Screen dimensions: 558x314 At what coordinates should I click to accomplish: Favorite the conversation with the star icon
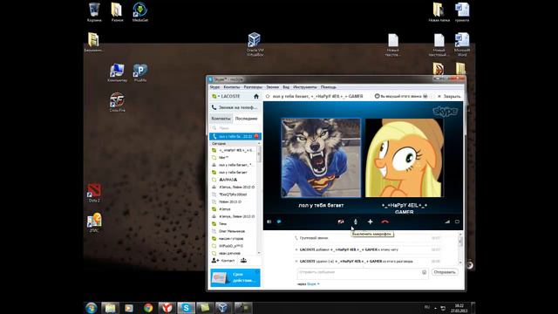tap(268, 97)
